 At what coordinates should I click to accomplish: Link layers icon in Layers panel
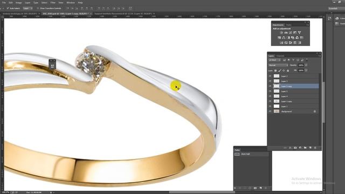[x=285, y=148]
